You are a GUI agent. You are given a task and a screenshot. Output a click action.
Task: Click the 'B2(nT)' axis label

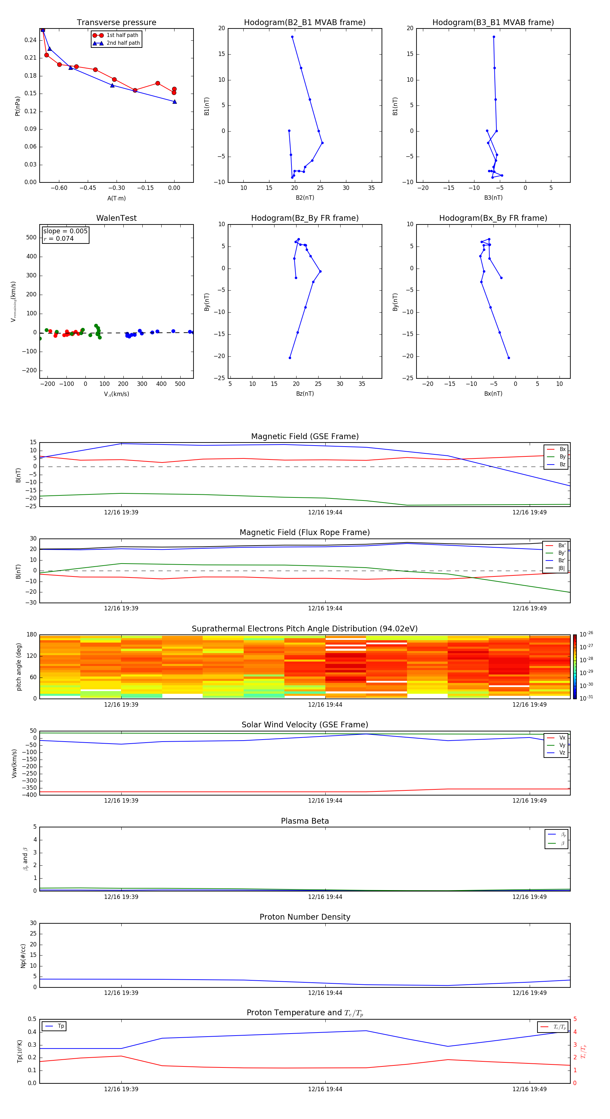click(x=305, y=198)
